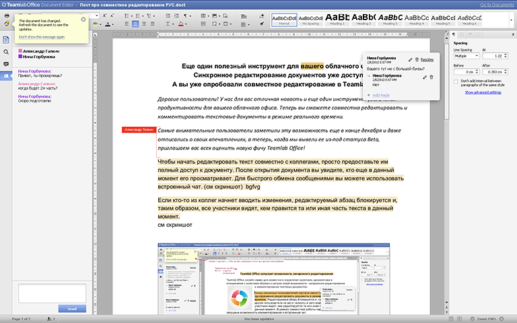The image size is (517, 323).
Task: Increase paragraph indent
Action: (176, 16)
